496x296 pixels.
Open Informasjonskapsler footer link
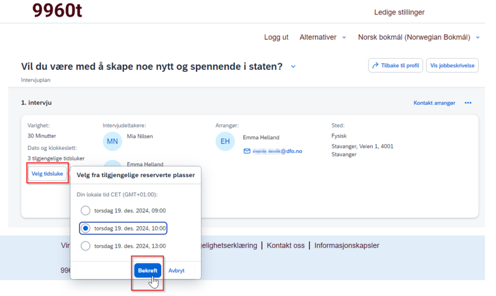point(347,245)
